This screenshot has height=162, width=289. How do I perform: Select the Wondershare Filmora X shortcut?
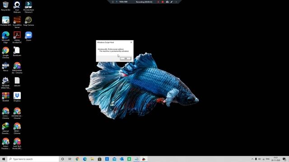tap(28, 7)
